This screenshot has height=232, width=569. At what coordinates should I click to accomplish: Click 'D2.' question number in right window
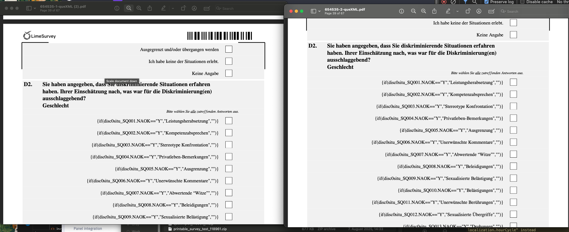[313, 46]
